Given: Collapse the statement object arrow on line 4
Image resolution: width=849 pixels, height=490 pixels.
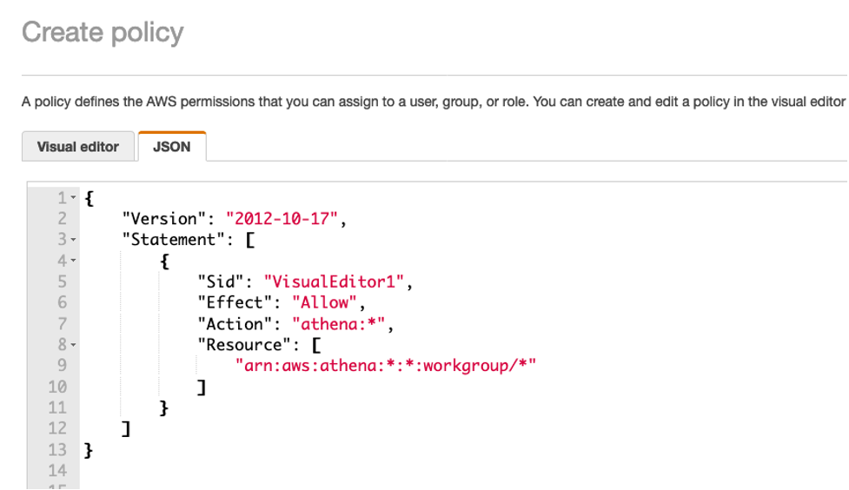Looking at the screenshot, I should coord(74,261).
